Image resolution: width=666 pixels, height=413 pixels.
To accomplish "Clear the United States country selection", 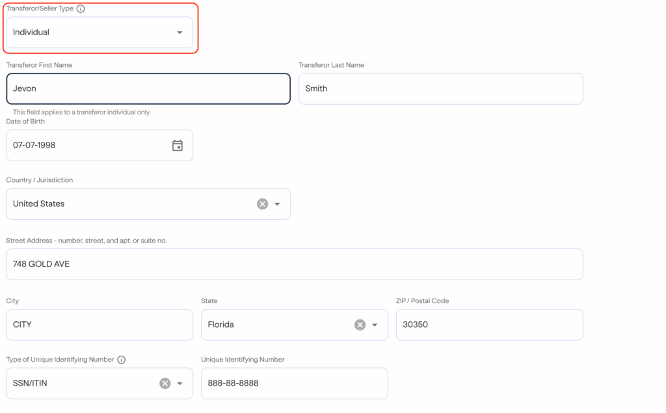I will click(262, 204).
